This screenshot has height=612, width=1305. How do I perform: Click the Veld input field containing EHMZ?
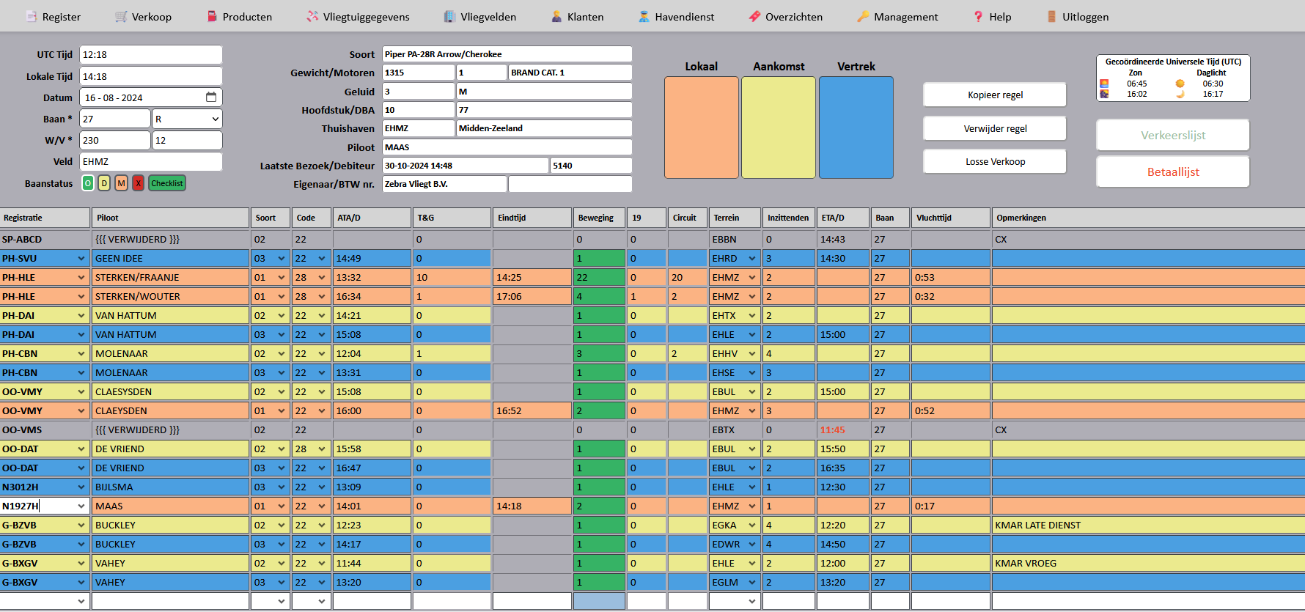(150, 161)
